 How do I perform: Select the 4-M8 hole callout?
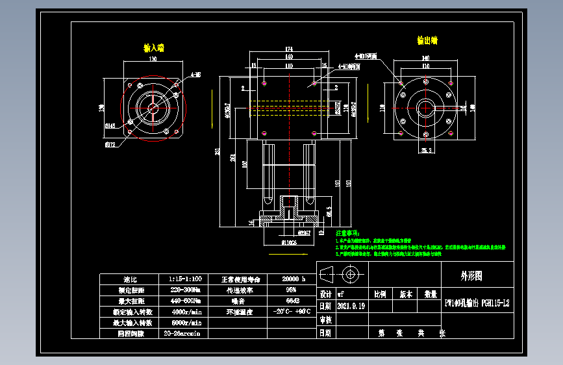[x=195, y=75]
